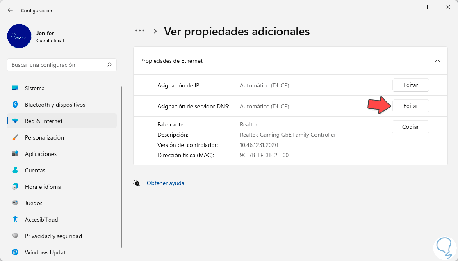Click the Accesibilidad figure icon
This screenshot has width=458, height=261.
click(x=15, y=220)
